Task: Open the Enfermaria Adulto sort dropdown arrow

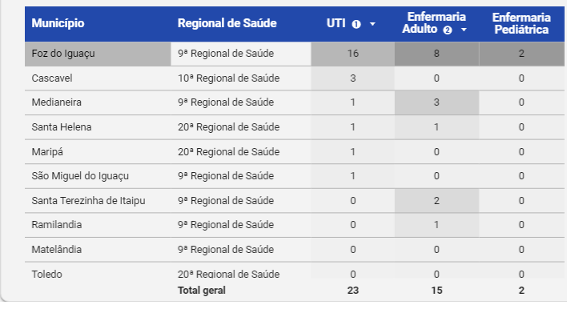Action: (x=464, y=30)
